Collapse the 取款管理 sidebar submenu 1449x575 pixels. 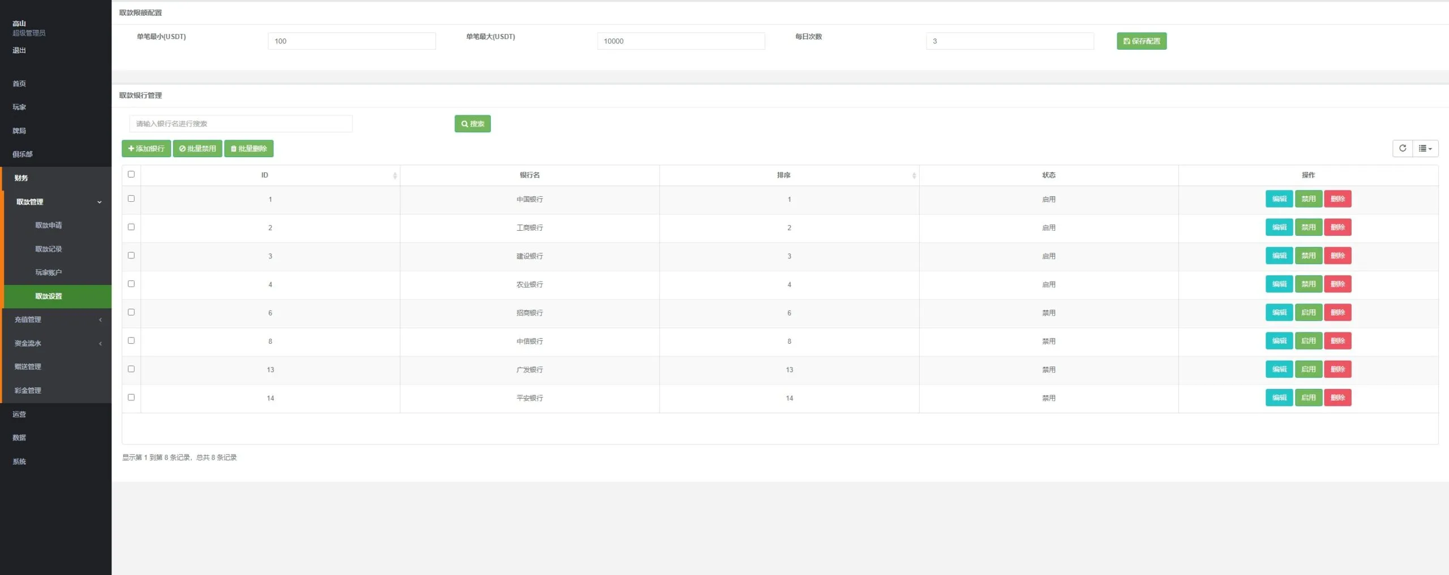pos(57,202)
